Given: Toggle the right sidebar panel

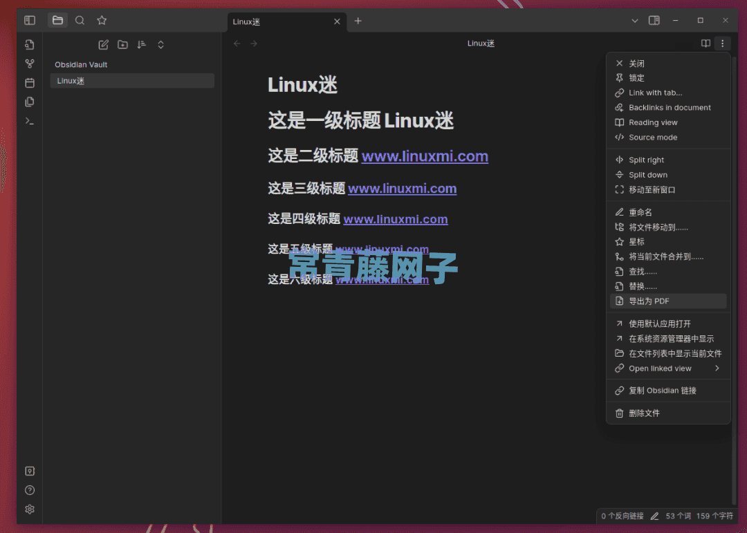Looking at the screenshot, I should 654,21.
